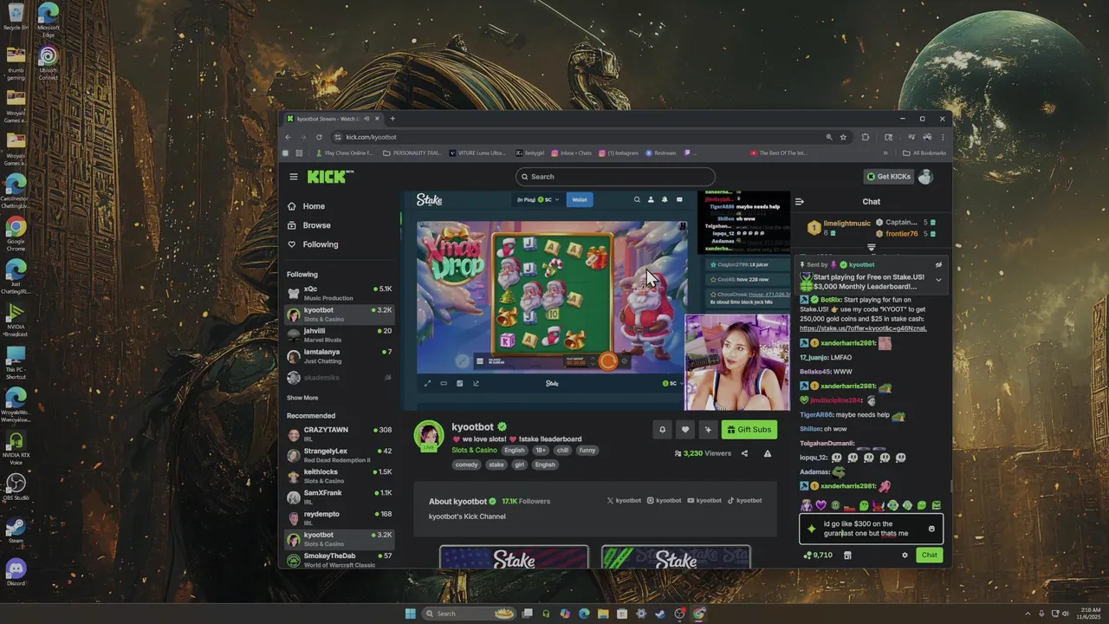This screenshot has width=1109, height=624.
Task: Click the share stream icon
Action: (x=744, y=453)
